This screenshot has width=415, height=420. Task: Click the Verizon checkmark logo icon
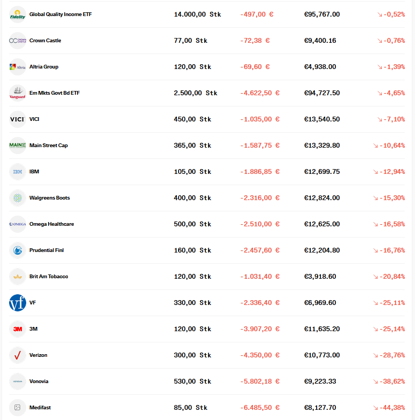click(x=18, y=355)
